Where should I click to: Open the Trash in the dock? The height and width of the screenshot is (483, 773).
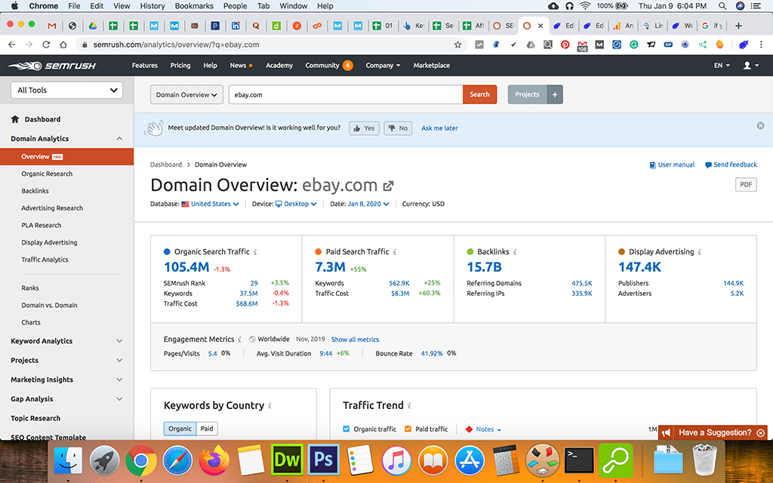pos(704,460)
